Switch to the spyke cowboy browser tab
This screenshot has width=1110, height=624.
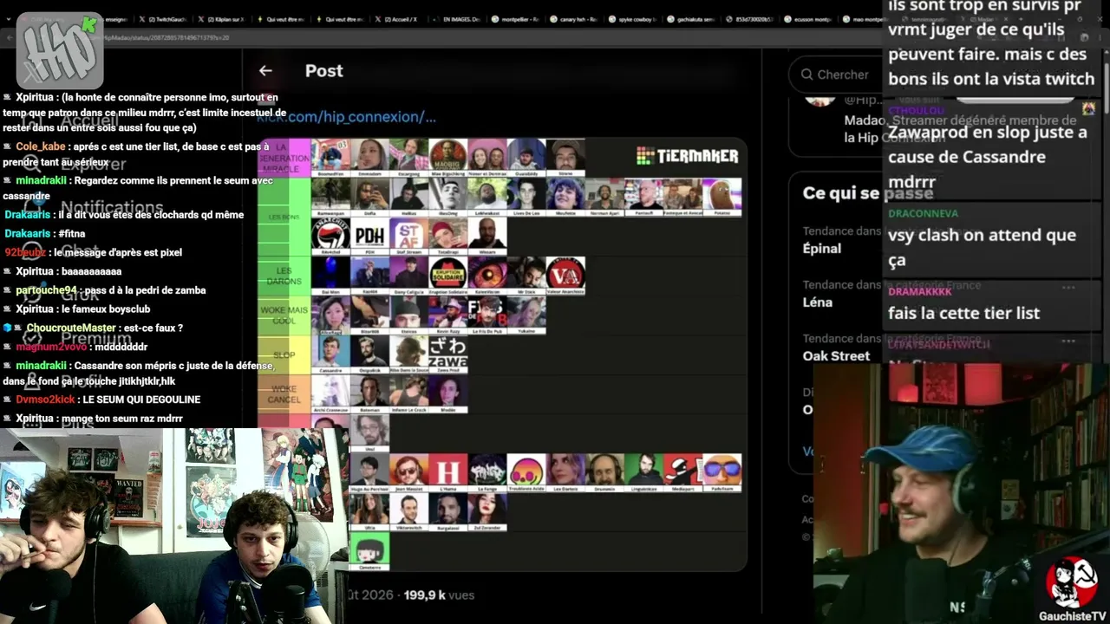point(633,19)
